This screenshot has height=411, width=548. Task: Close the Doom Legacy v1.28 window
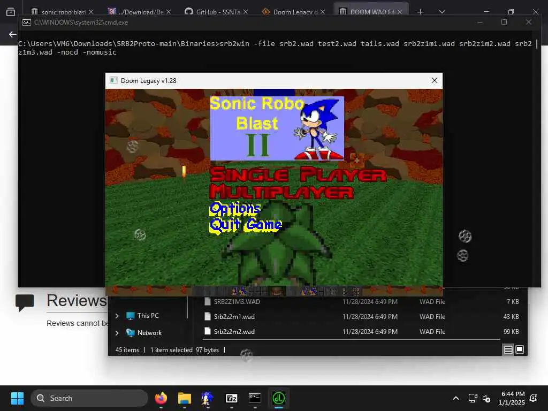435,80
